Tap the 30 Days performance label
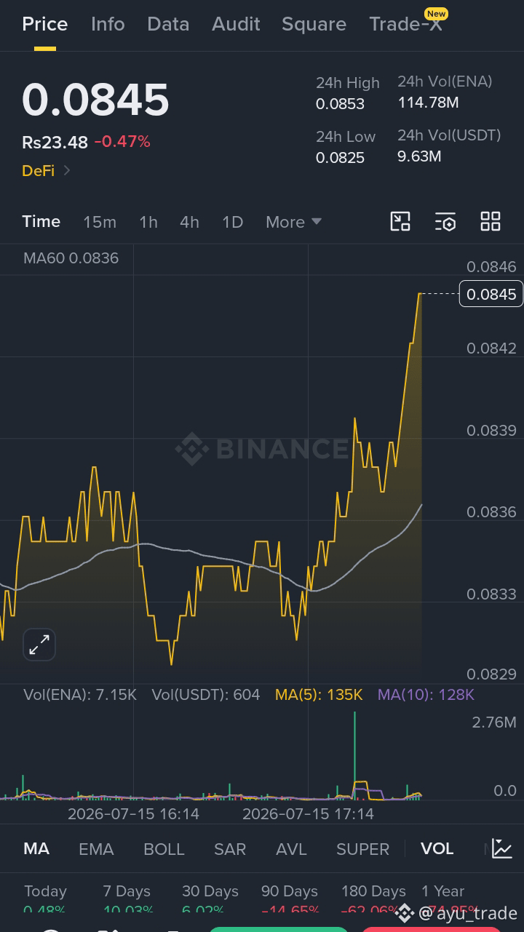This screenshot has width=524, height=932. click(210, 891)
